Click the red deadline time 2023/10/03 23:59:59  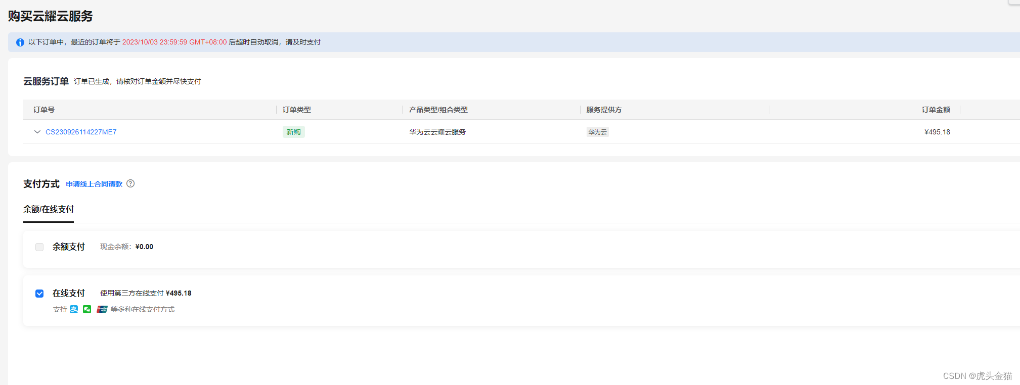pos(155,42)
